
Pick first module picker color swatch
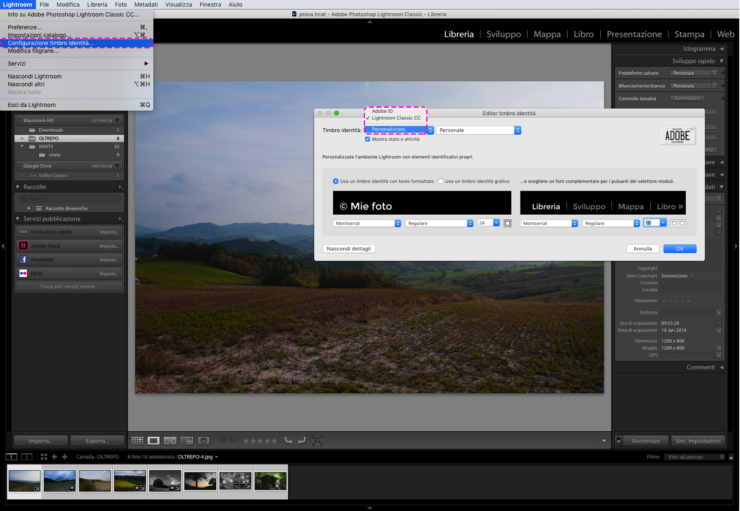coord(674,223)
